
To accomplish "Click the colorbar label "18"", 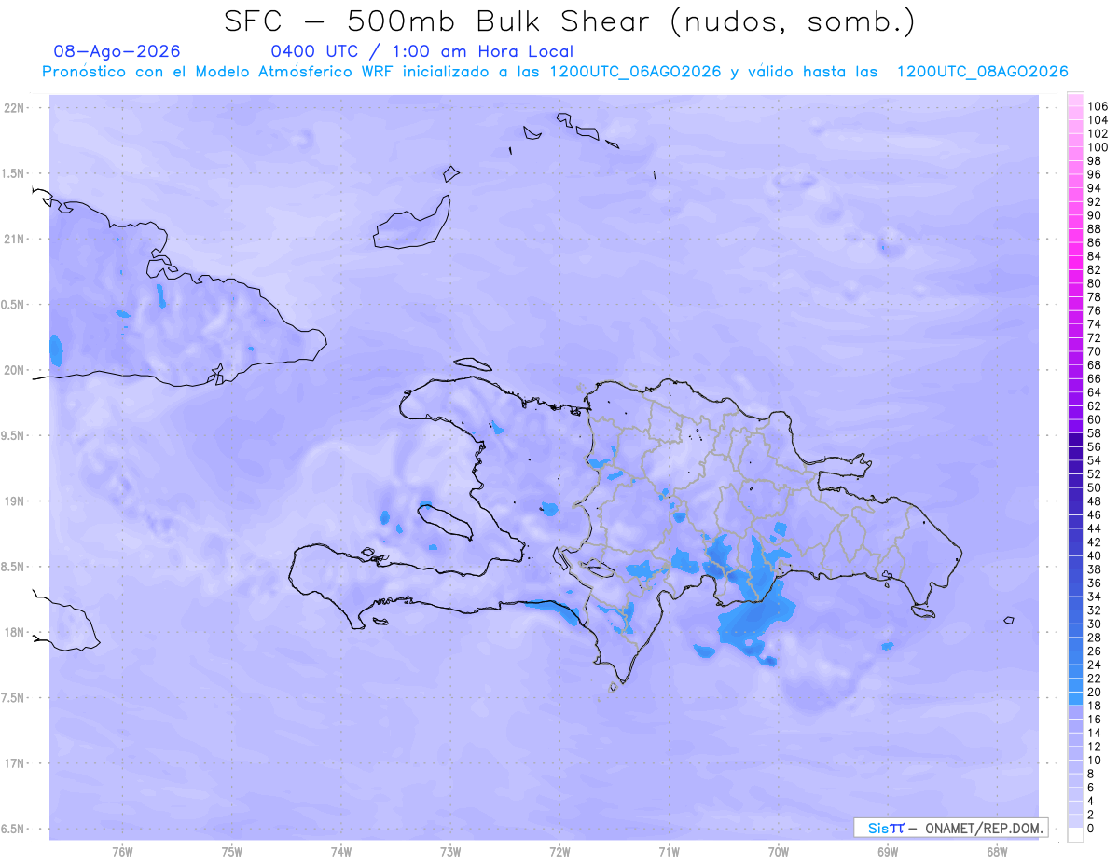I will (x=1095, y=706).
